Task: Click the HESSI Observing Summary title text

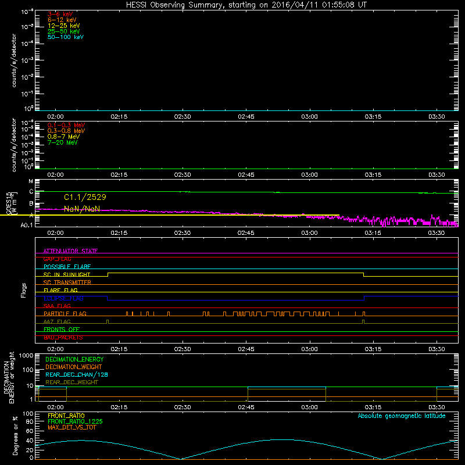Action: click(246, 5)
